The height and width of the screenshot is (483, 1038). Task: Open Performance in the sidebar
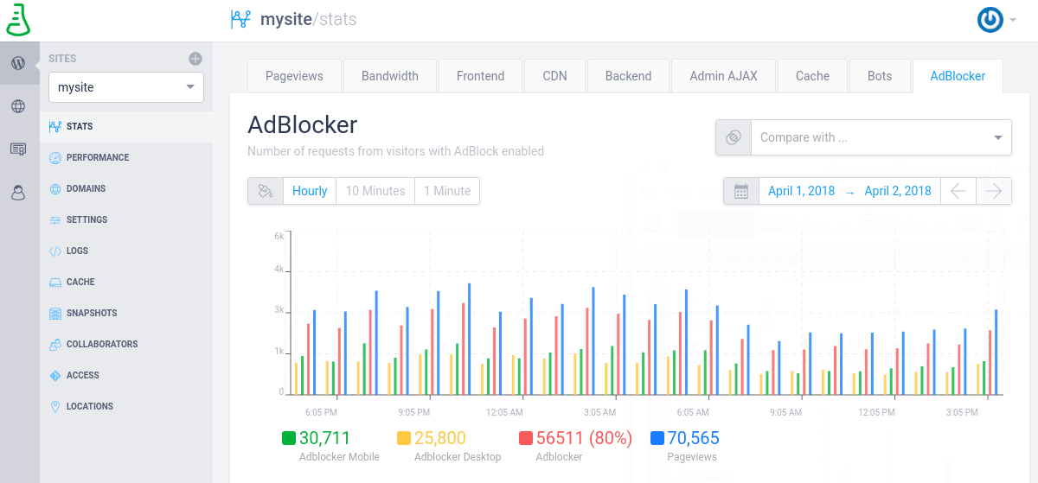click(97, 157)
